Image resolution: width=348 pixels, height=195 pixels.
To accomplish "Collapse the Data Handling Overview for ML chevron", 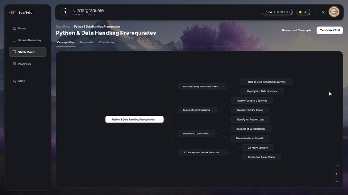I will tap(223, 87).
